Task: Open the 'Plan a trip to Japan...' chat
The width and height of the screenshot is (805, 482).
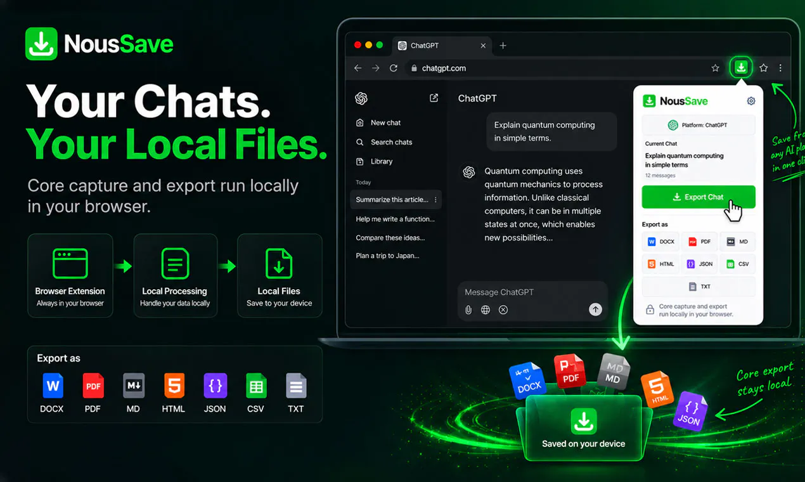Action: pyautogui.click(x=388, y=256)
